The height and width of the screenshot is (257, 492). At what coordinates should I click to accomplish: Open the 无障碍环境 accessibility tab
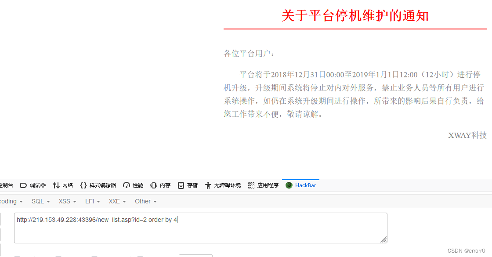click(223, 185)
